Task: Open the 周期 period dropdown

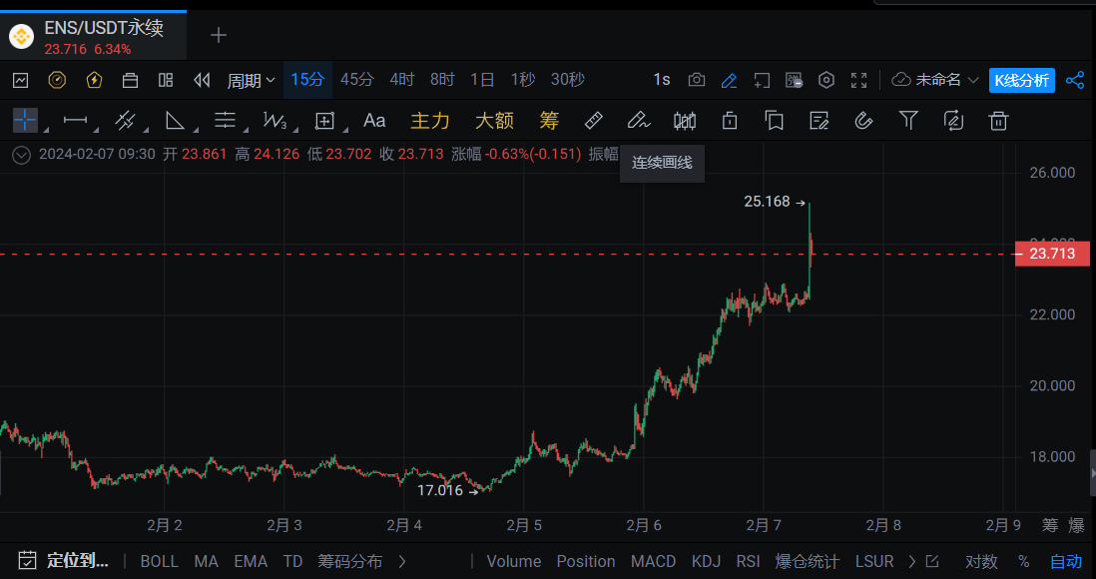Action: click(251, 80)
